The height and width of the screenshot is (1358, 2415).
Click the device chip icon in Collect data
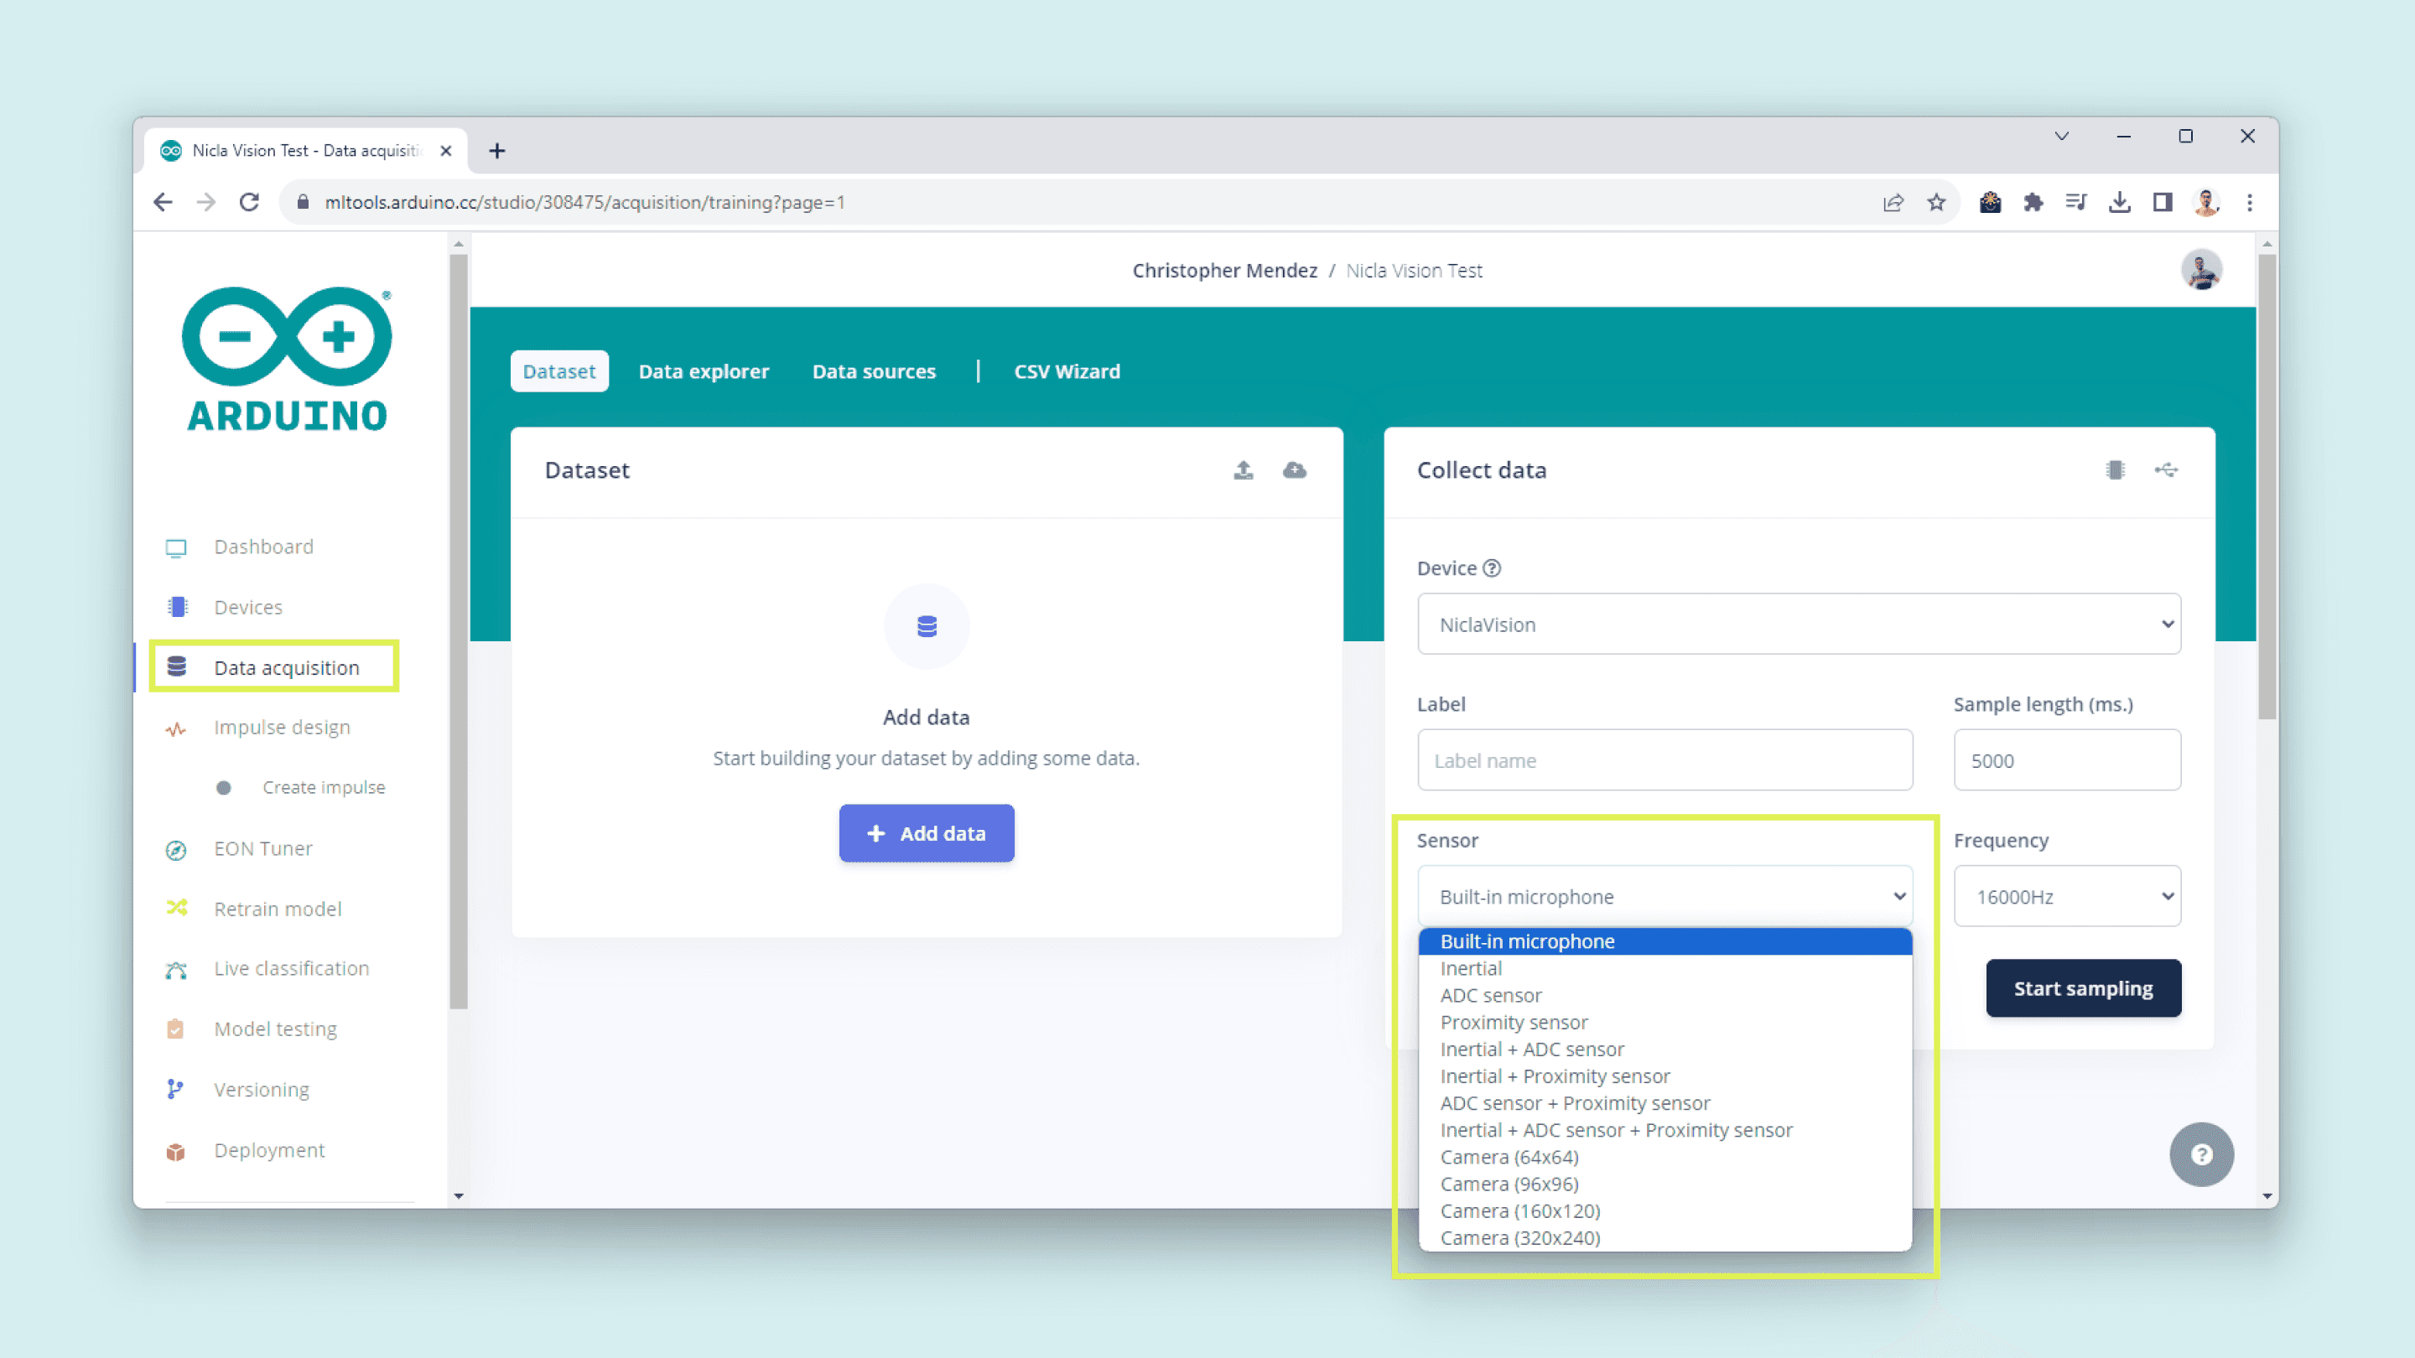pyautogui.click(x=2115, y=470)
